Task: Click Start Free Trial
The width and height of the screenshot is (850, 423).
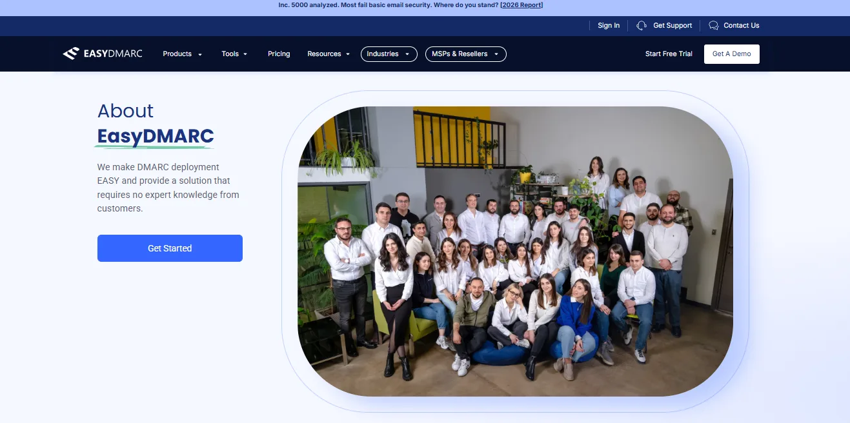Action: [669, 54]
